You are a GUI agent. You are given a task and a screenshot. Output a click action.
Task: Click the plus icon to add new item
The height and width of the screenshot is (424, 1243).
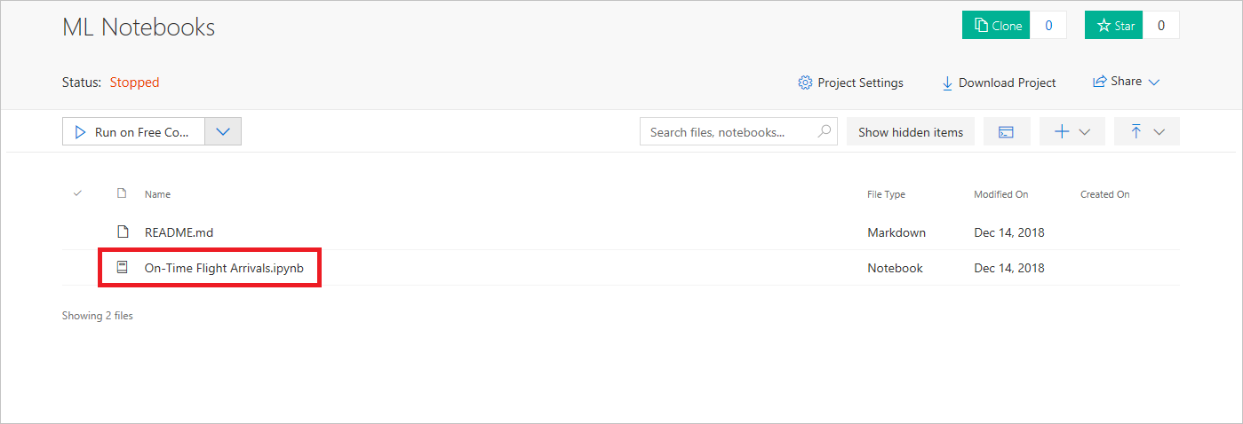click(1062, 131)
